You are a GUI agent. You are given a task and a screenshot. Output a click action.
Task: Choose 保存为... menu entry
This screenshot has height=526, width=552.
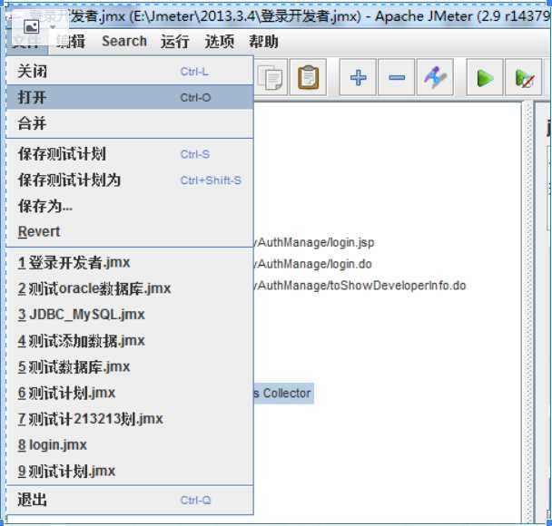coord(130,206)
